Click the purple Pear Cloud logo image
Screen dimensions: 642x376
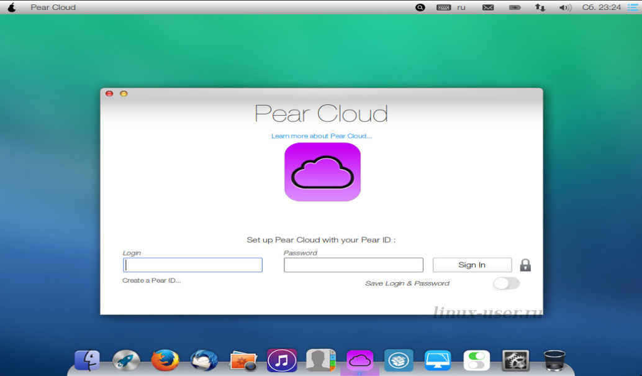[x=323, y=172]
